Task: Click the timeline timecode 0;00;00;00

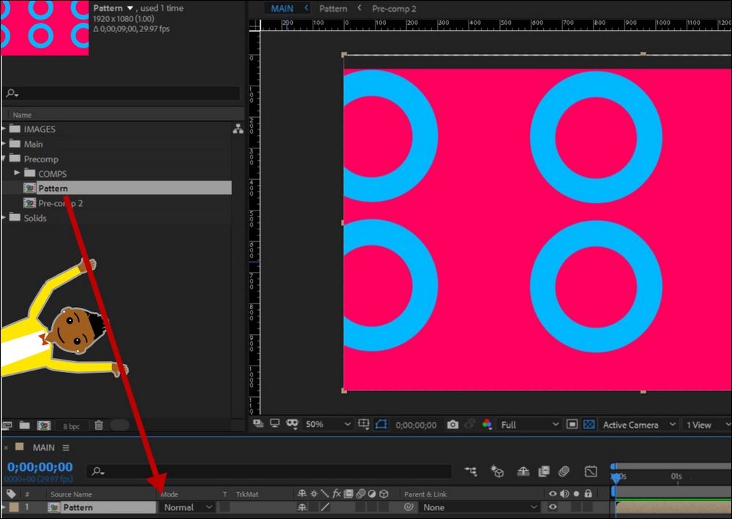Action: point(40,467)
